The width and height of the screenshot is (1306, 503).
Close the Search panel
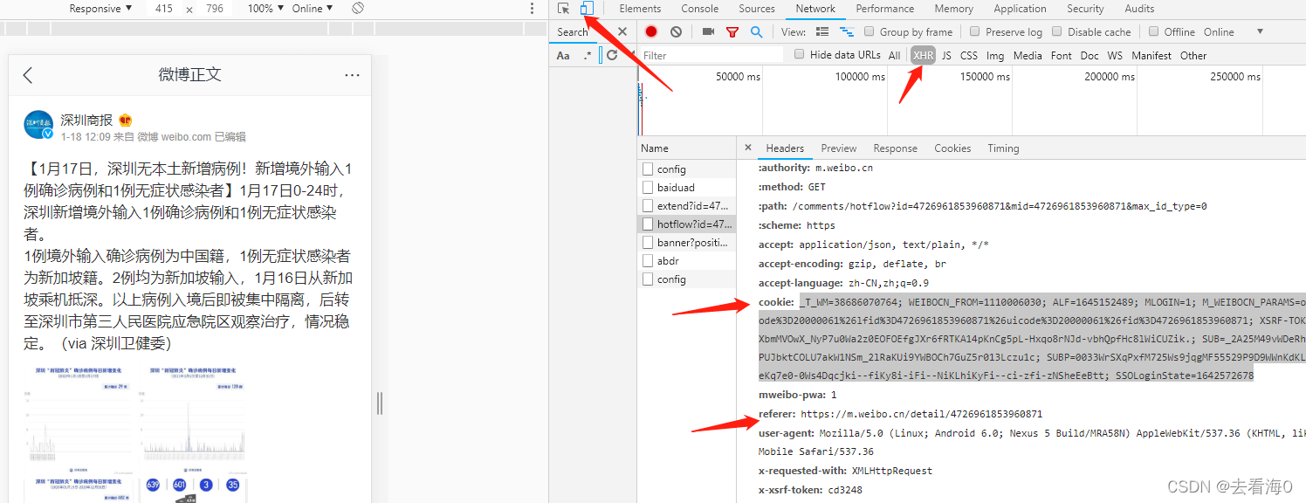(622, 32)
